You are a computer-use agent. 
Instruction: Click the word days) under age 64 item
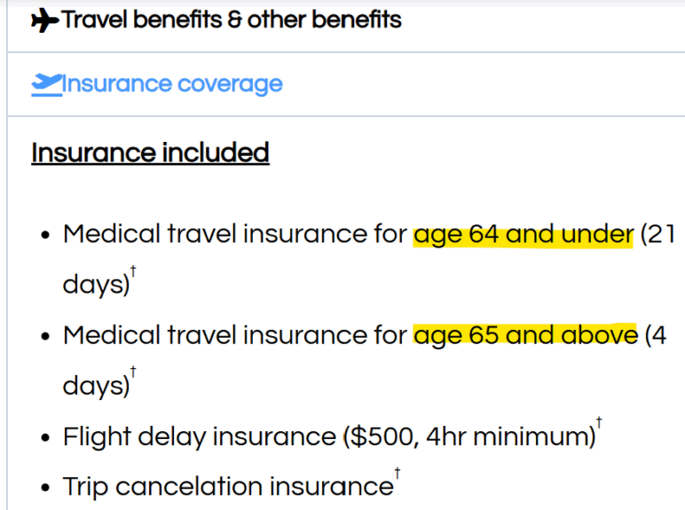[x=97, y=285]
